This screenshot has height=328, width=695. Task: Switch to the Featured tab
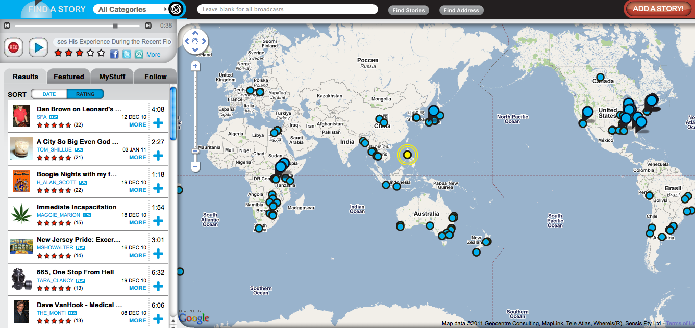(x=68, y=77)
